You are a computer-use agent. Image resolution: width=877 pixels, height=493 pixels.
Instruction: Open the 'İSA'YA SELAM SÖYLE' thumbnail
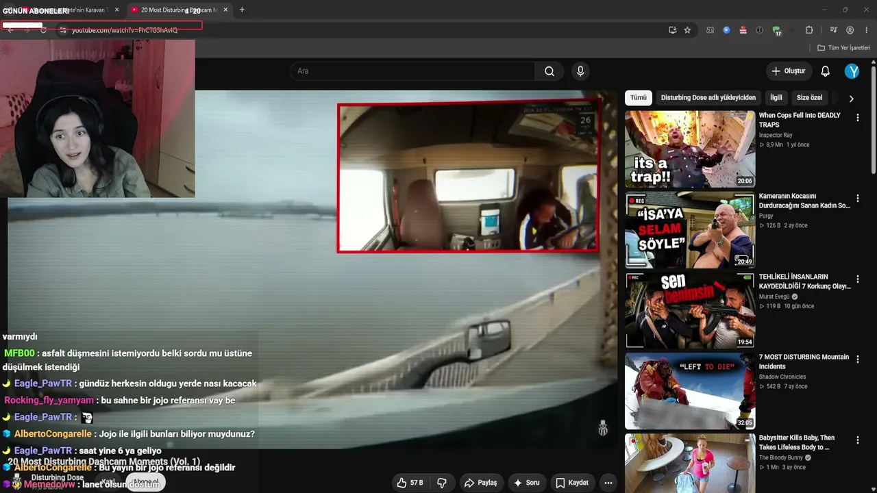coord(690,230)
